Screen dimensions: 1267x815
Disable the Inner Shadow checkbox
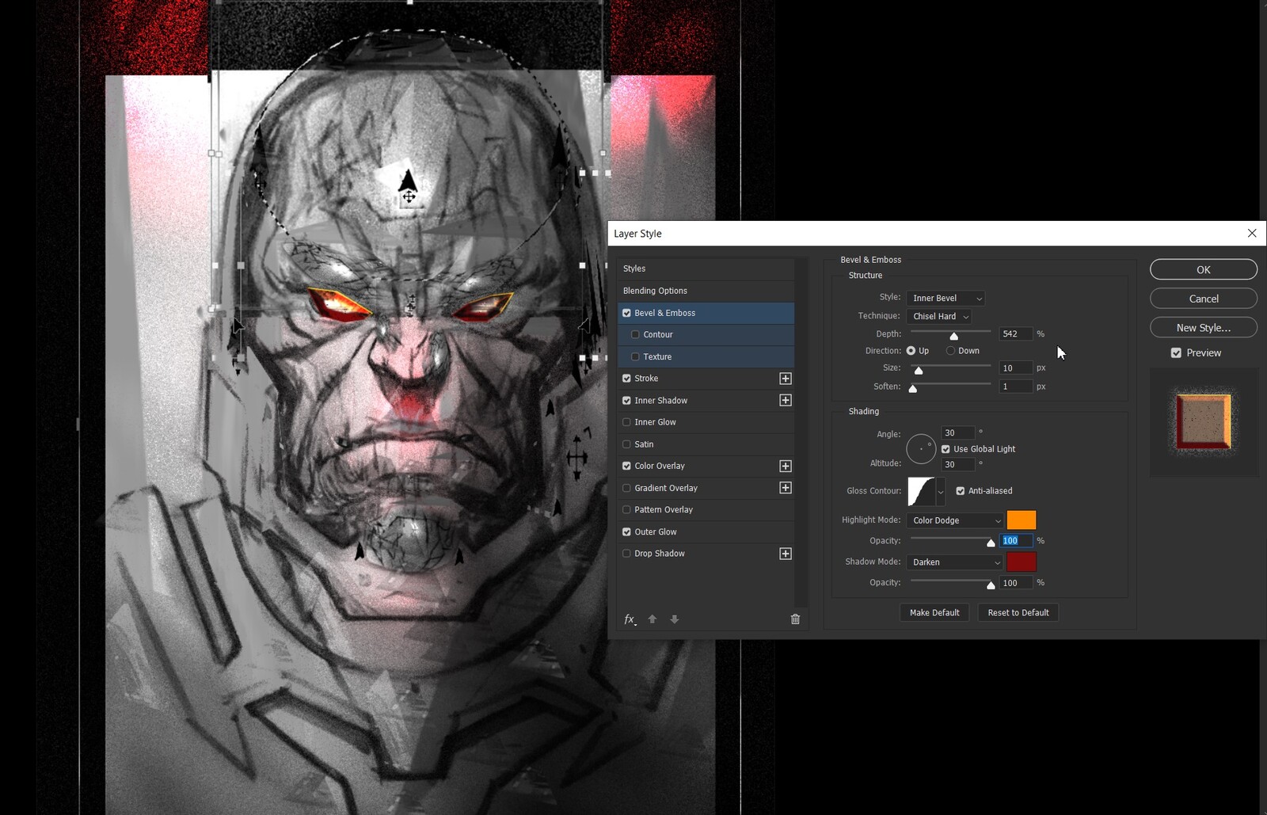pos(626,401)
